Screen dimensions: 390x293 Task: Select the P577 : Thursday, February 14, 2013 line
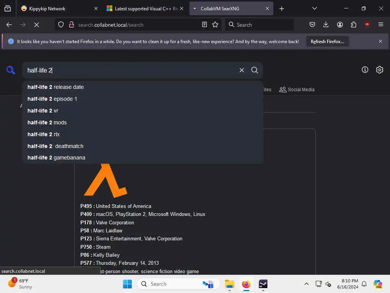pos(119,263)
